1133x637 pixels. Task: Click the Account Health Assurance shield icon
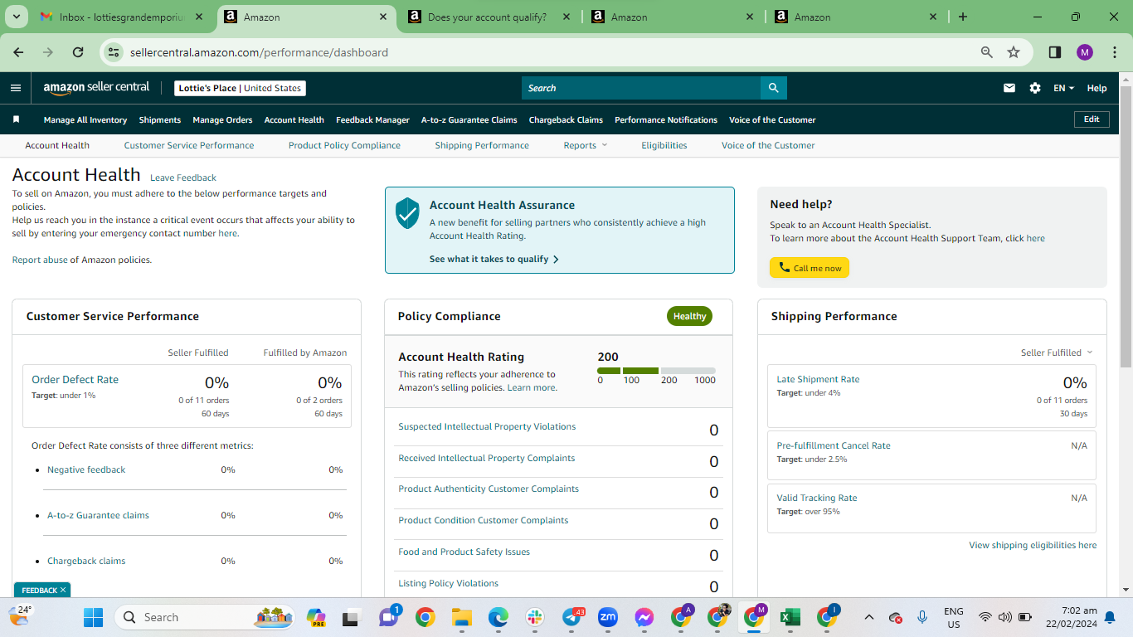coord(407,213)
